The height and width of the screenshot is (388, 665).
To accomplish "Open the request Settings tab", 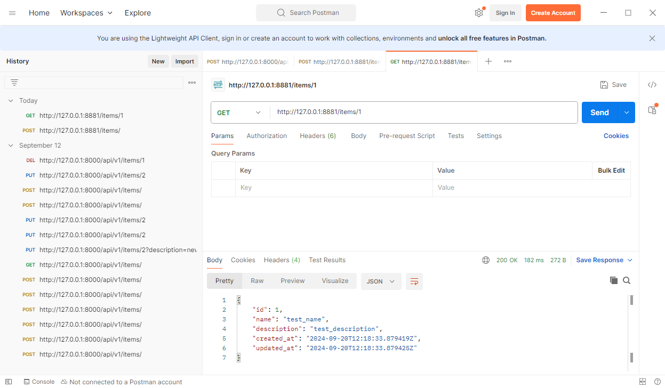I will (x=489, y=136).
